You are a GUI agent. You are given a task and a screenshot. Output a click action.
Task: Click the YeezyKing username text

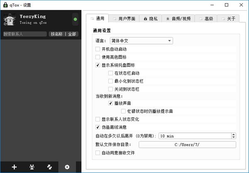(33, 17)
